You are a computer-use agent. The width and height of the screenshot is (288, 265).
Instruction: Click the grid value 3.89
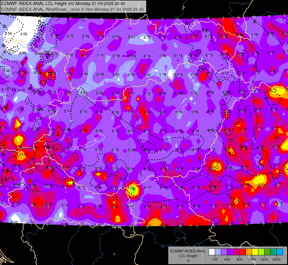pos(195,112)
